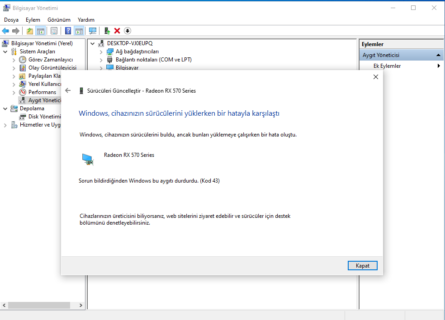Scan for hardware changes icon
The width and height of the screenshot is (445, 320).
click(x=93, y=31)
